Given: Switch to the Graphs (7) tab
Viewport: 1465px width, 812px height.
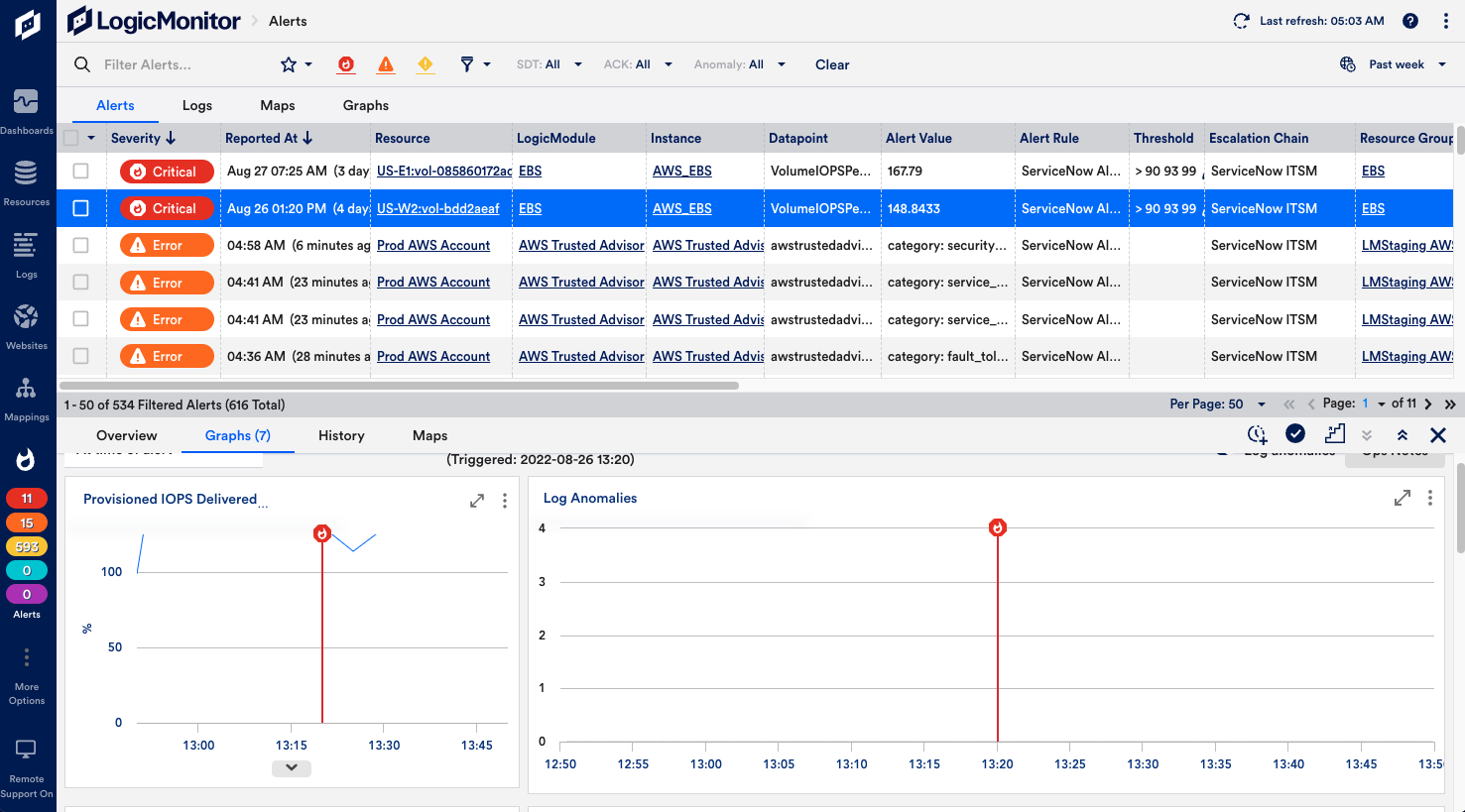Looking at the screenshot, I should tap(238, 435).
